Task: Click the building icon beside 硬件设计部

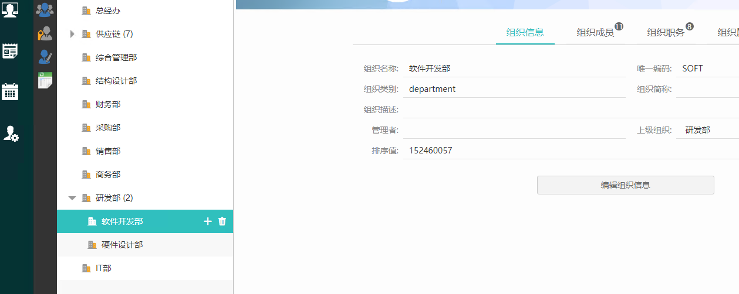Action: pos(92,245)
